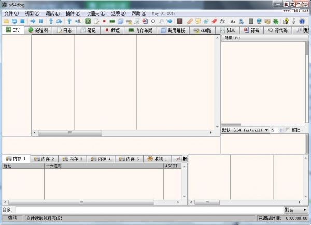Click the 命令 input field

tap(147, 209)
